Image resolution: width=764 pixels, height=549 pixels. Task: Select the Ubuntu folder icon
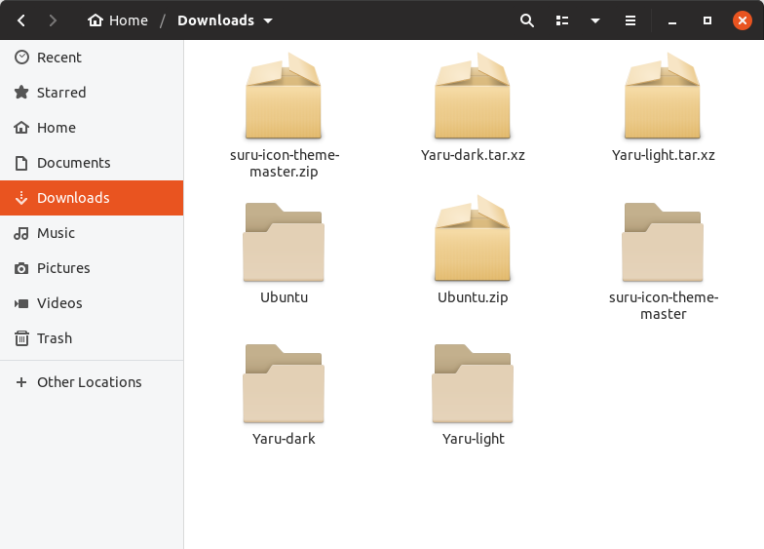[x=284, y=242]
